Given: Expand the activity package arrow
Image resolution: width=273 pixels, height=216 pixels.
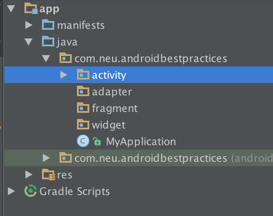Looking at the screenshot, I should pyautogui.click(x=64, y=75).
